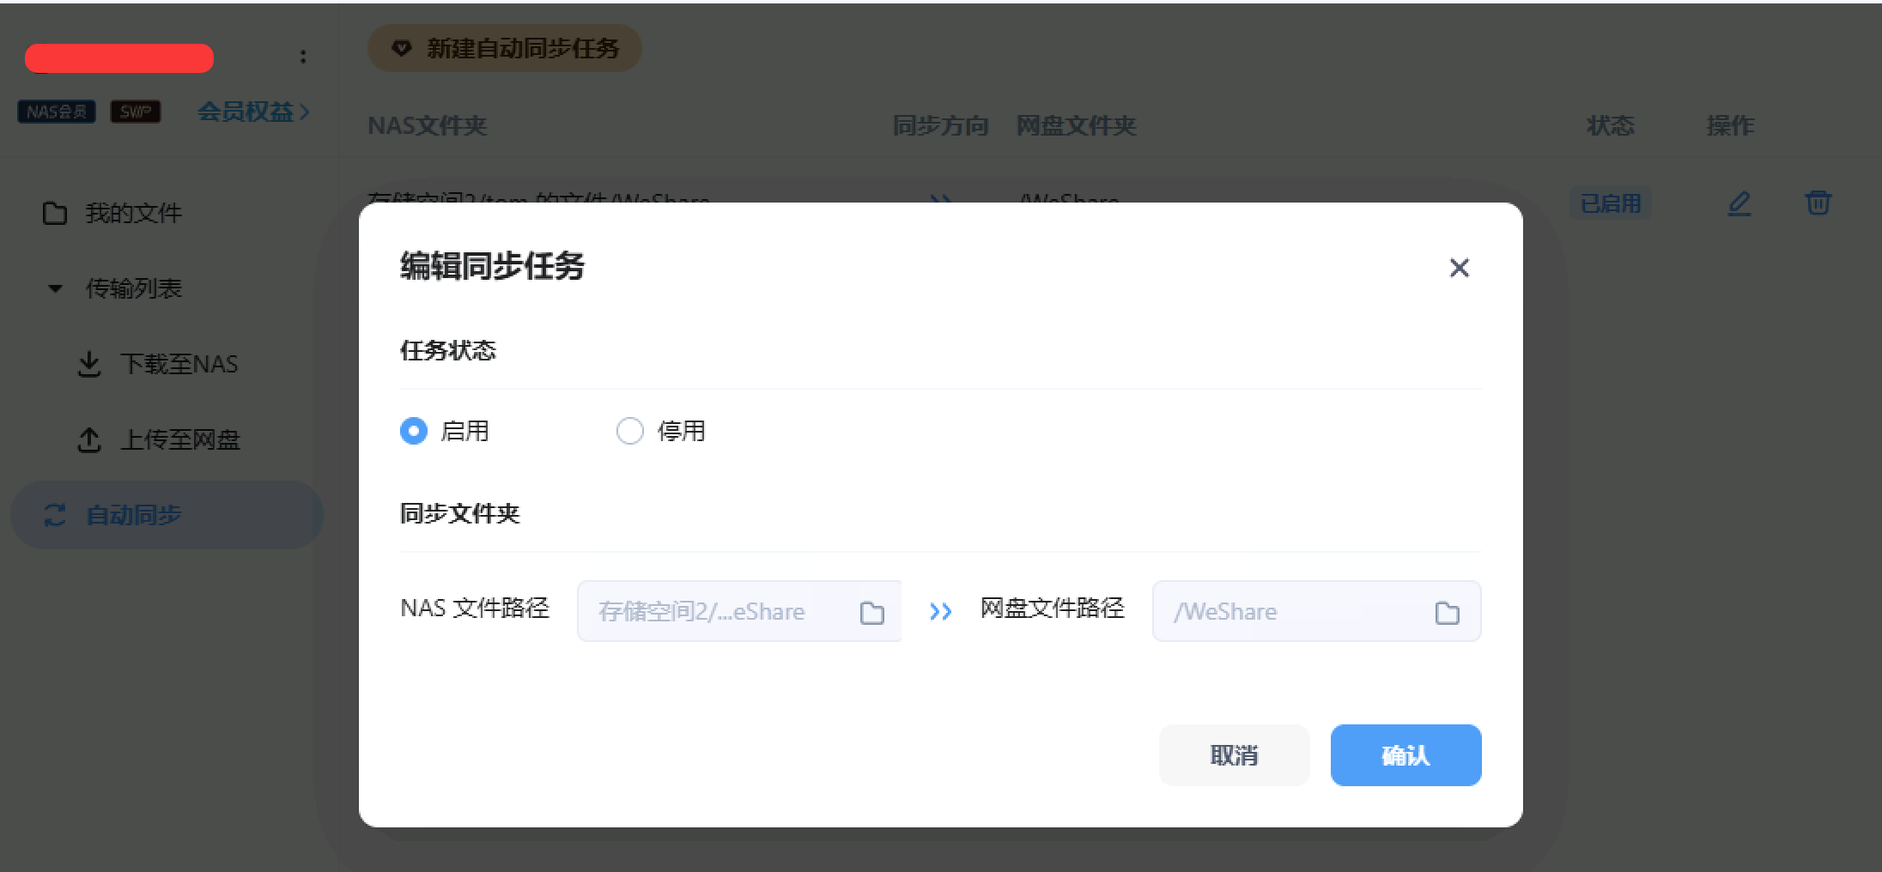Click the edit pencil icon for WeShare task

point(1739,203)
